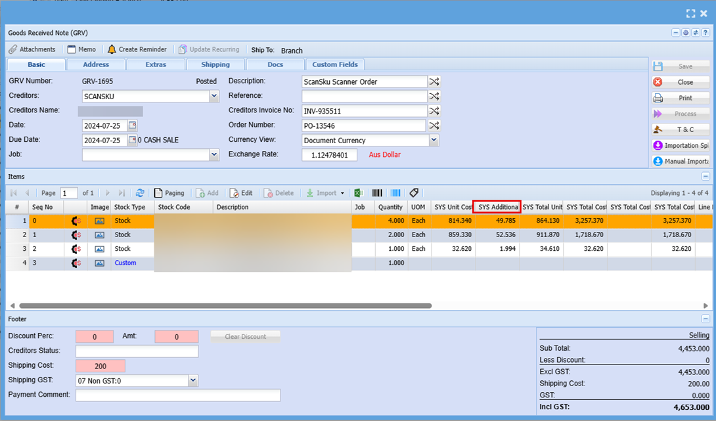Screen dimensions: 716x421
Task: Expand the Shipping GST dropdown
Action: pos(192,380)
